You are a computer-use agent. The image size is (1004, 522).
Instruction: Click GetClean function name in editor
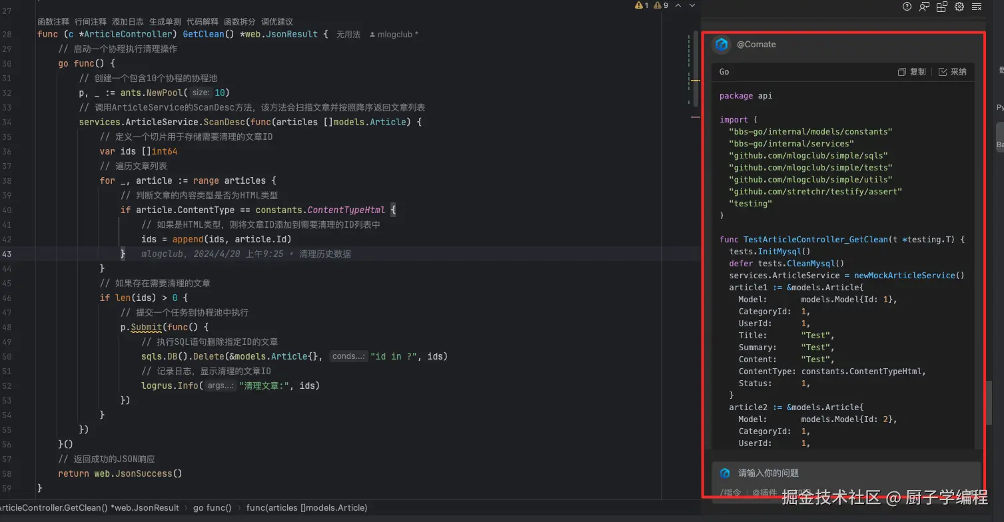coord(203,34)
